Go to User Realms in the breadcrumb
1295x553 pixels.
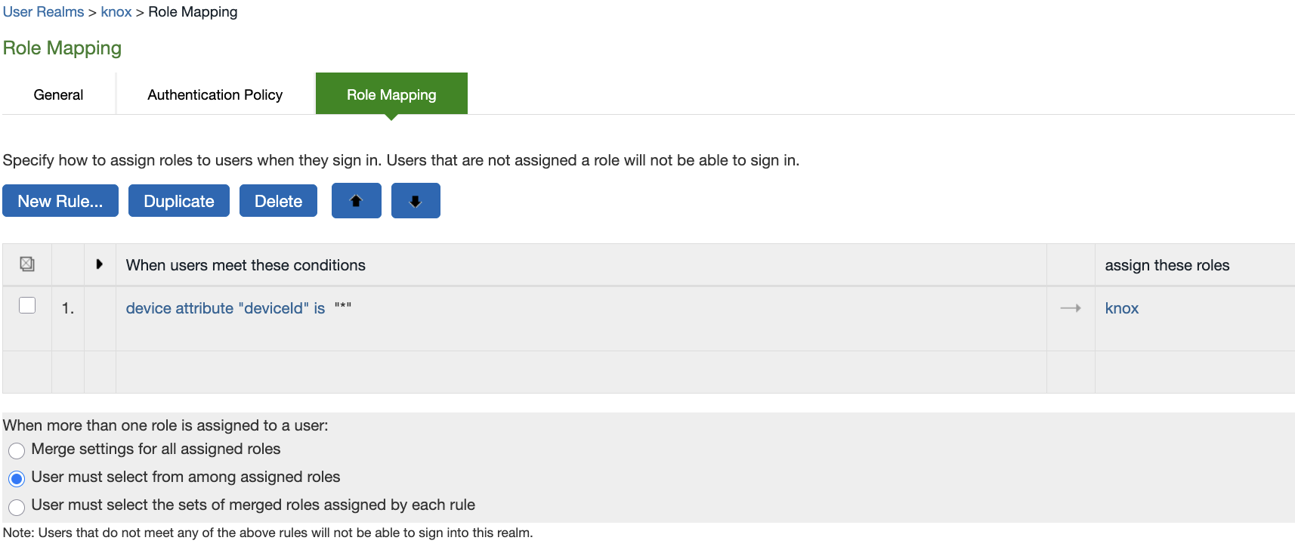coord(44,12)
